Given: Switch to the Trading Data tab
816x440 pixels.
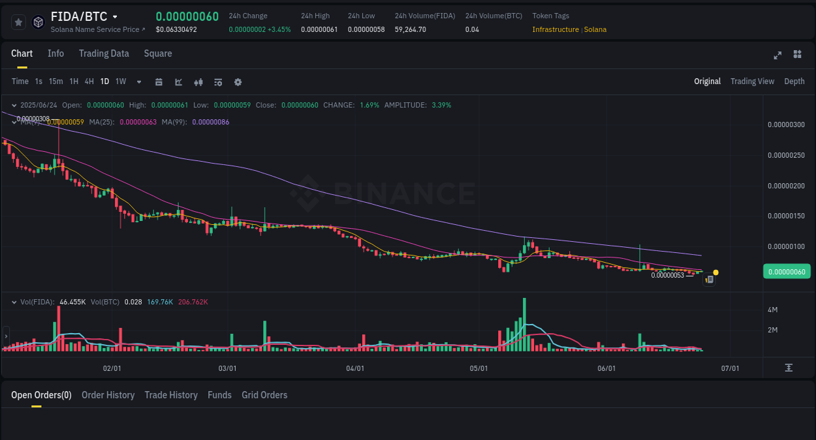Looking at the screenshot, I should click(104, 53).
